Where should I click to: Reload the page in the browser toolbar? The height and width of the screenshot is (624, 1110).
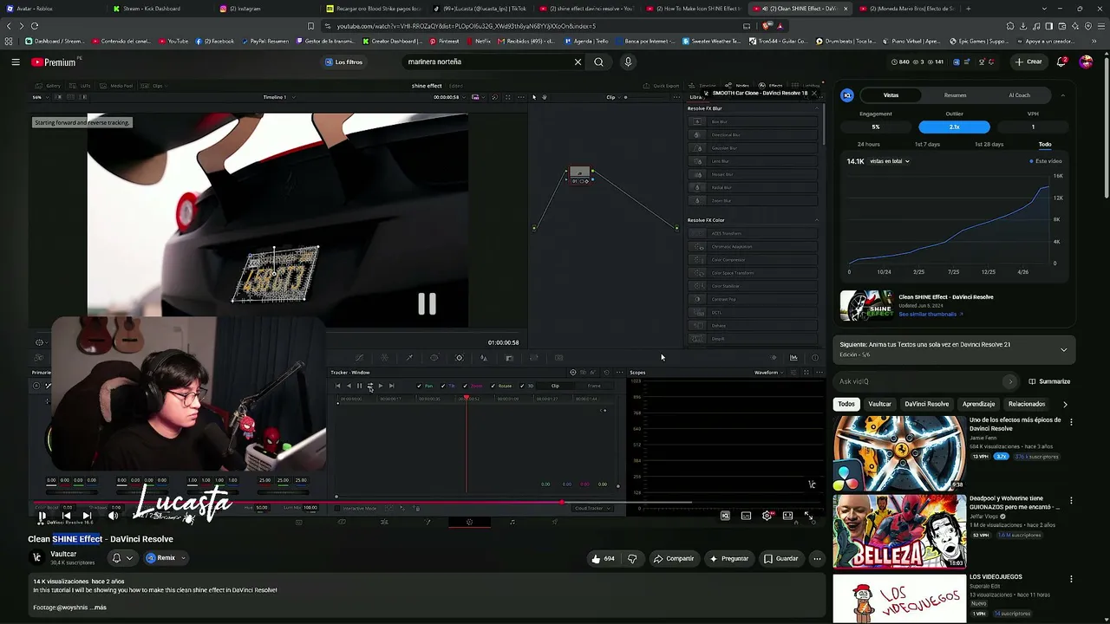(35, 26)
